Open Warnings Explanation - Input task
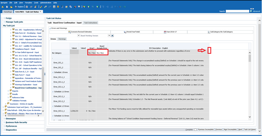262x136 pixels. (x=26, y=85)
